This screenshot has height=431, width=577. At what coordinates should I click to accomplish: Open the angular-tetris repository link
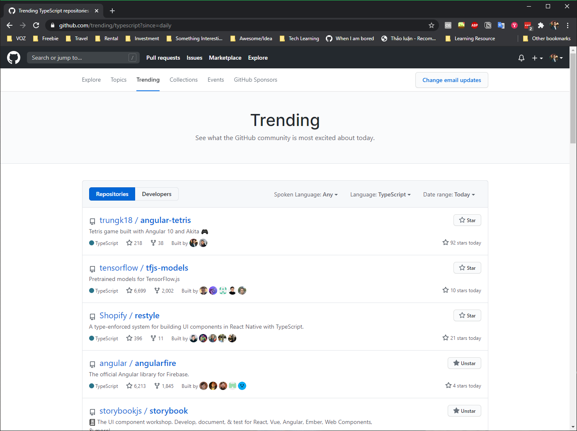click(x=145, y=220)
